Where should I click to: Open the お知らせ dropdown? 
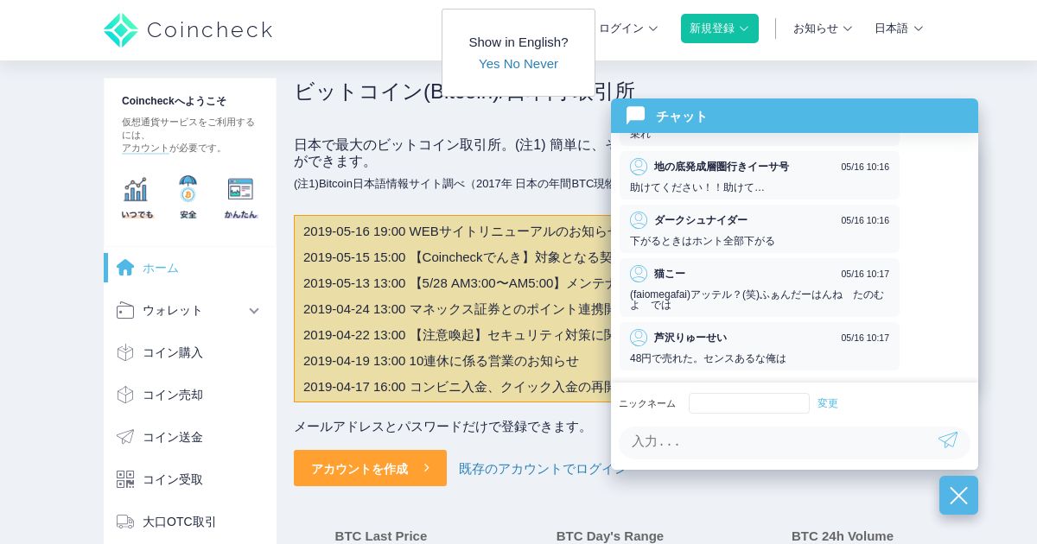(823, 28)
